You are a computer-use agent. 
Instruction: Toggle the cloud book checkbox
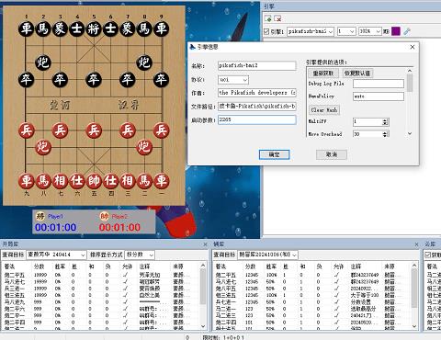coord(428,255)
